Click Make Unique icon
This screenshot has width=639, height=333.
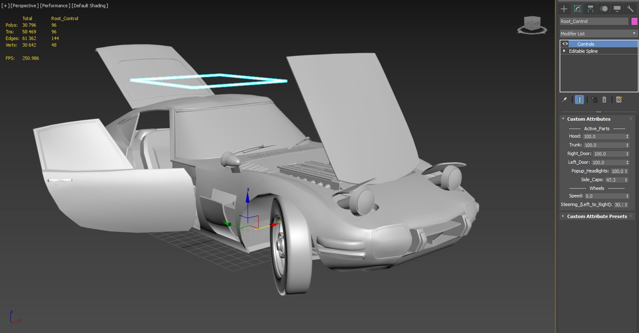pyautogui.click(x=594, y=100)
